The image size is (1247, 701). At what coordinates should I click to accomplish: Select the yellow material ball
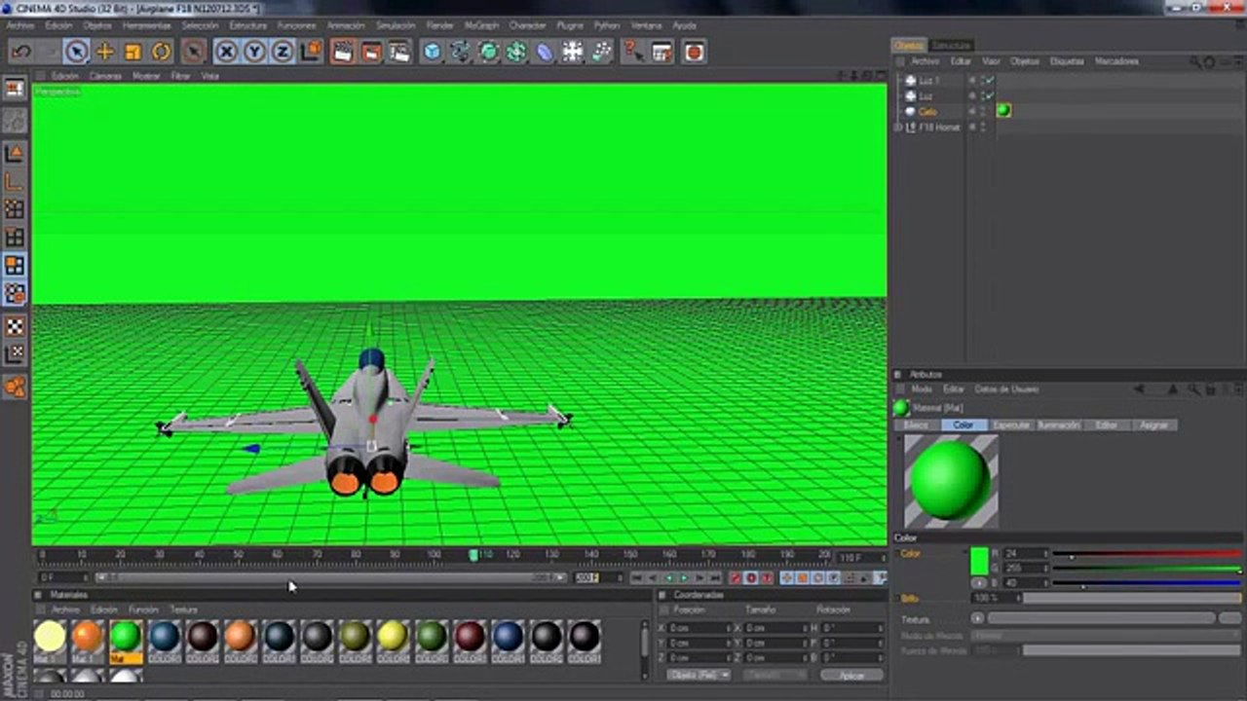(392, 637)
